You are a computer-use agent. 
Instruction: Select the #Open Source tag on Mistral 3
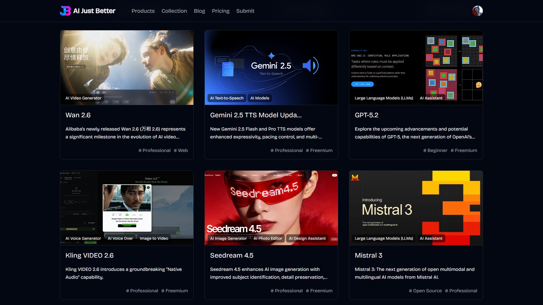[425, 291]
